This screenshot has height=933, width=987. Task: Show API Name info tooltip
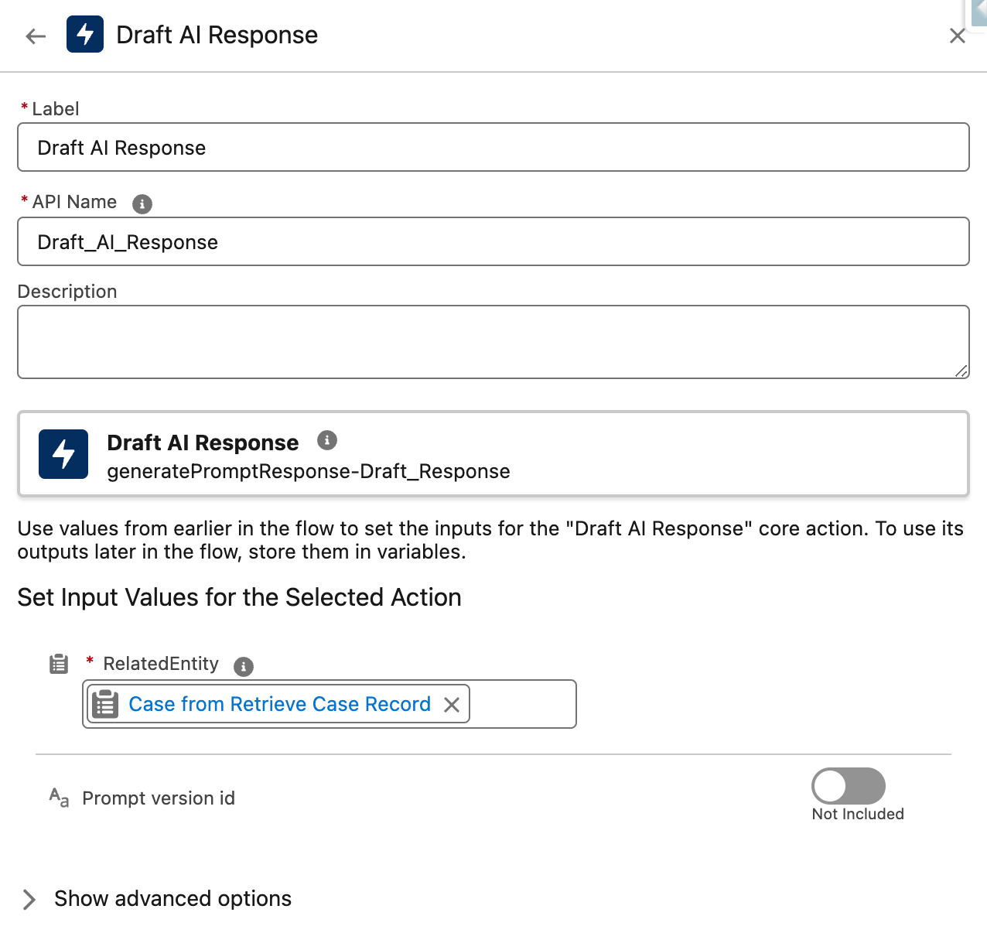pos(142,203)
